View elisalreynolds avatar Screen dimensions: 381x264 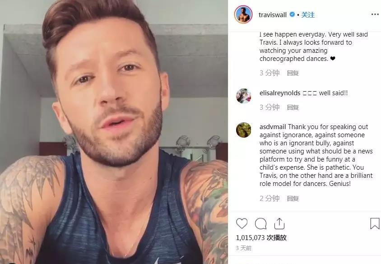(243, 96)
